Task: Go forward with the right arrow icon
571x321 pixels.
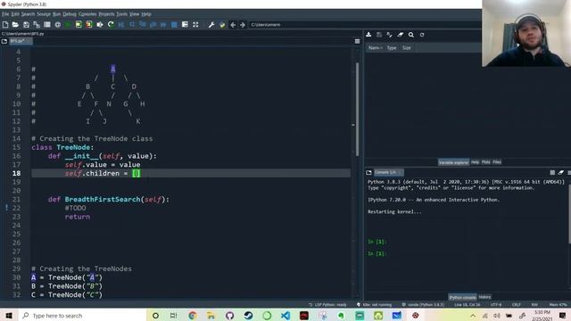Action: (243, 25)
